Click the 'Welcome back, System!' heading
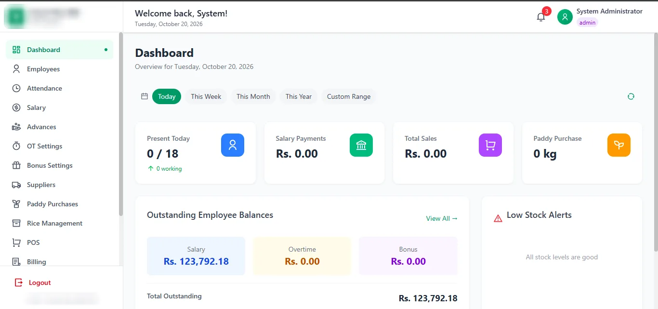This screenshot has width=658, height=309. pos(181,13)
